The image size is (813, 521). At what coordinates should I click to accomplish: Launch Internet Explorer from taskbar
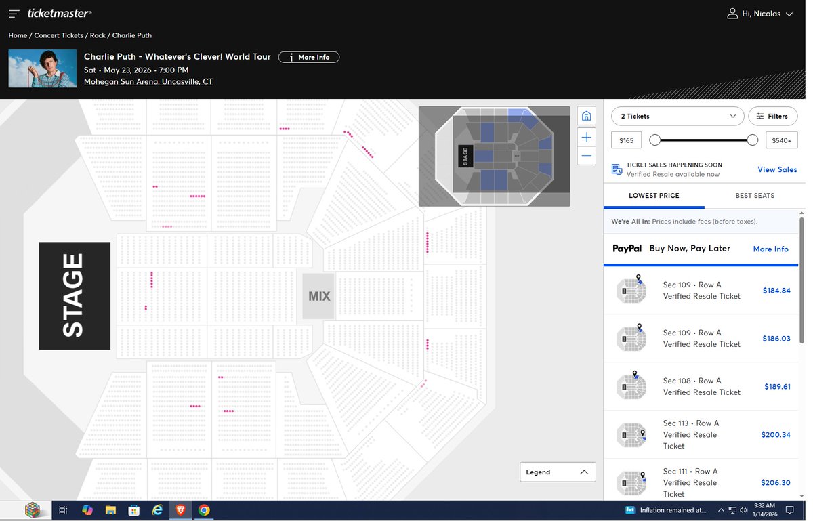pos(157,510)
